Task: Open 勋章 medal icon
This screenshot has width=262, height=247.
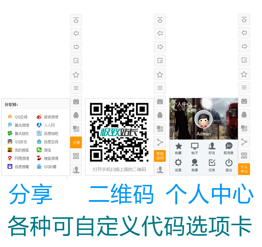Action: click(x=195, y=165)
